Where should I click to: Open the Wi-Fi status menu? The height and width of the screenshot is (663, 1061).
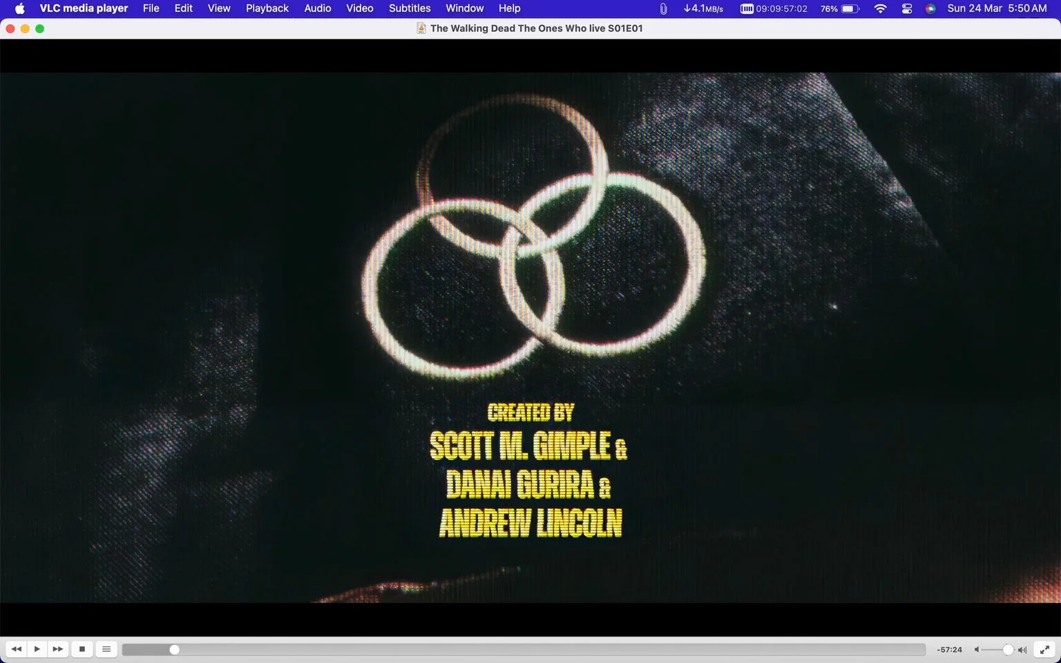point(880,8)
